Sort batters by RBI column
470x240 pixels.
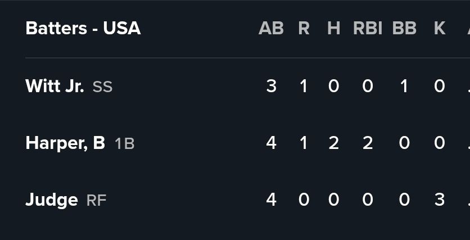(367, 28)
